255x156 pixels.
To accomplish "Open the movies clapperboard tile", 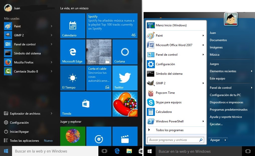I will tap(125, 136).
